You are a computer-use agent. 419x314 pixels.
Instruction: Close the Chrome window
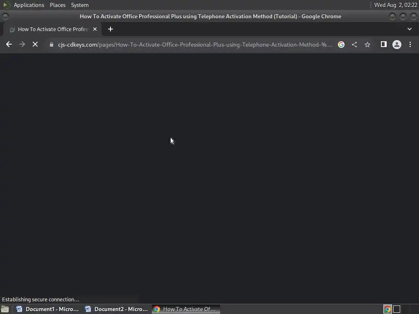point(413,16)
